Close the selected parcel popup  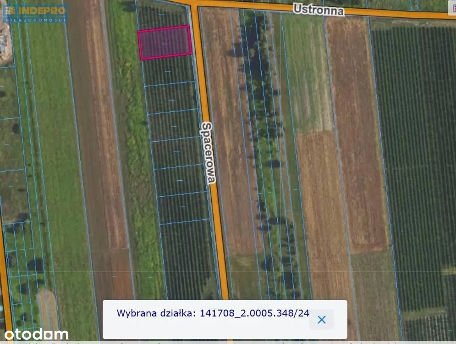[322, 320]
